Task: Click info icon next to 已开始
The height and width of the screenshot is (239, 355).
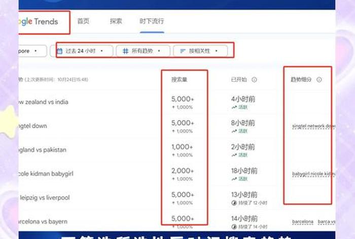Action: (x=254, y=80)
